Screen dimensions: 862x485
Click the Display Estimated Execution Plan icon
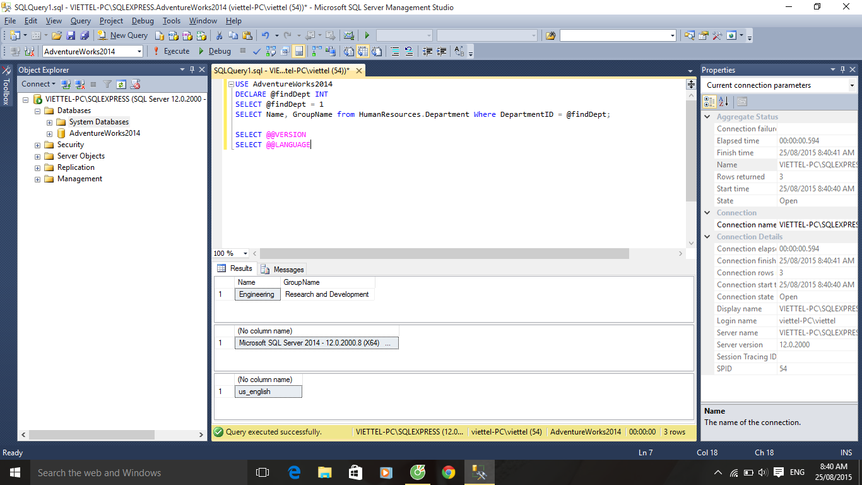tap(271, 51)
